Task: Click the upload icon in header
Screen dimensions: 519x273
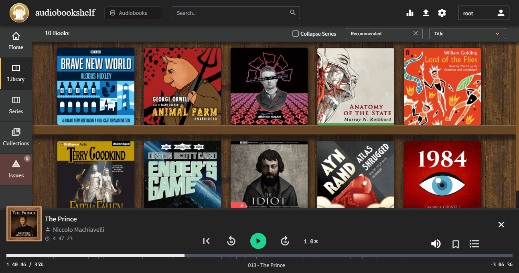Action: tap(426, 13)
